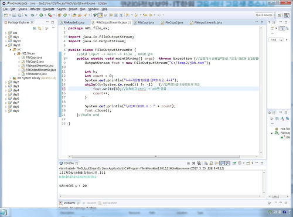
Task: Select the day9 project in Package Explorer
Action: (13, 111)
